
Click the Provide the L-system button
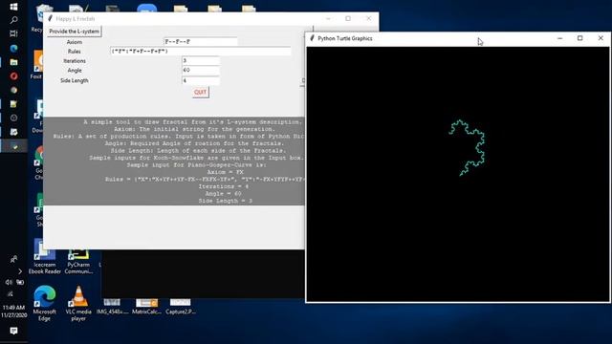click(x=75, y=32)
